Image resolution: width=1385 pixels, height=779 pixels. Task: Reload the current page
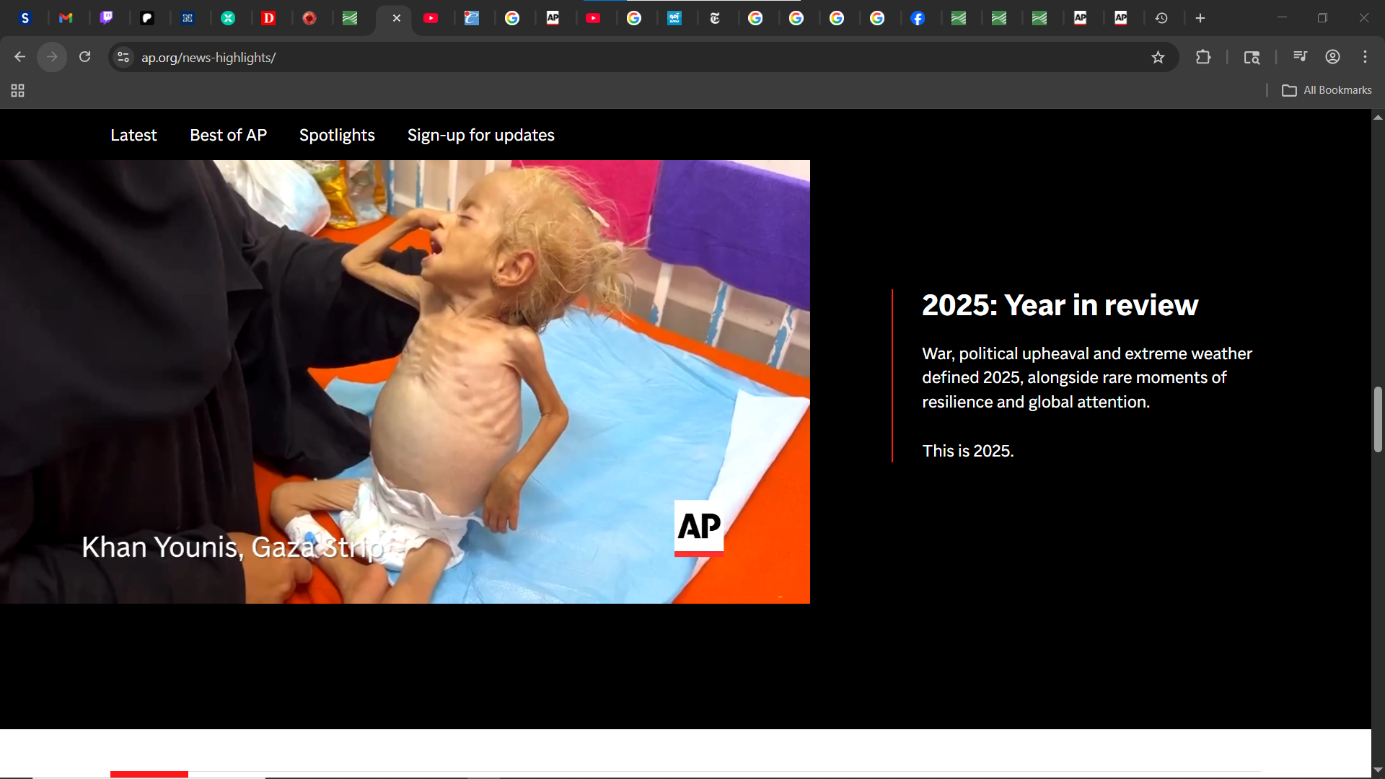84,57
